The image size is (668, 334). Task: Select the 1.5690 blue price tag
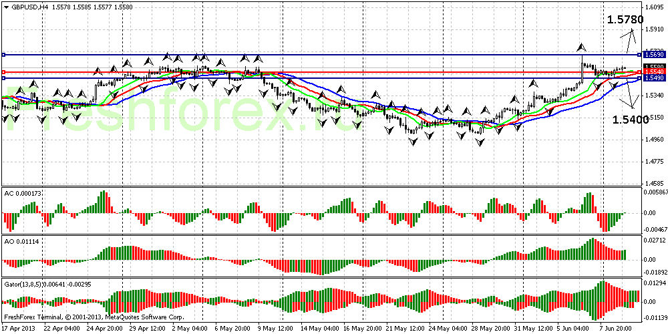[x=653, y=54]
